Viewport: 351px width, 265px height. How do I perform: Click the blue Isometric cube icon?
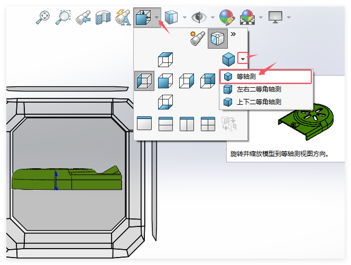coord(228,59)
